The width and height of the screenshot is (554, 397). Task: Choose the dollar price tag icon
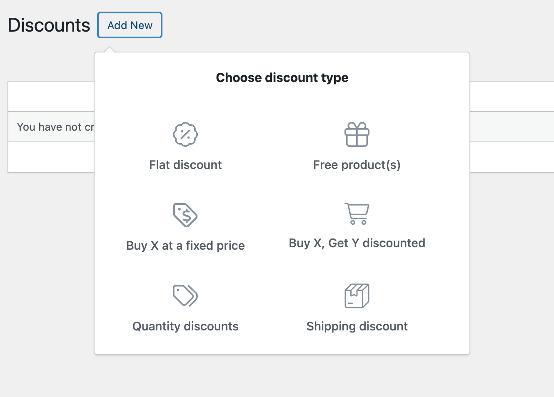point(185,215)
